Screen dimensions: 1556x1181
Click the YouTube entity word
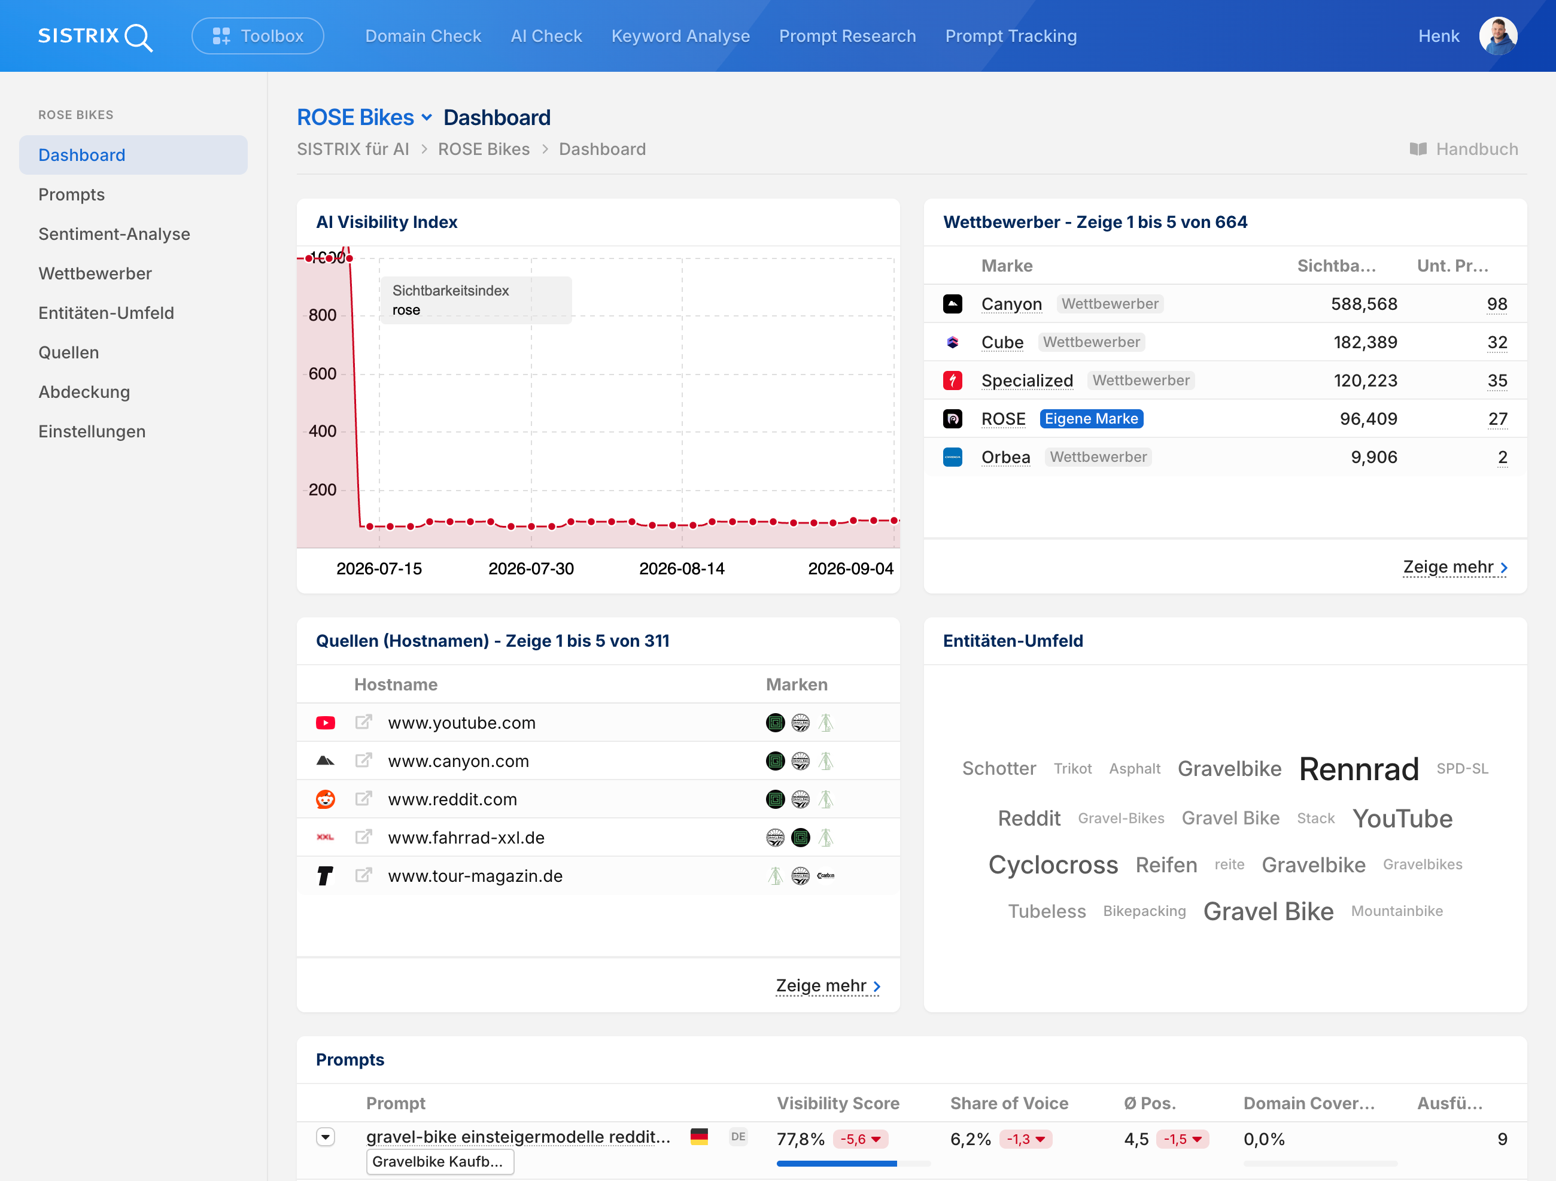[1402, 820]
